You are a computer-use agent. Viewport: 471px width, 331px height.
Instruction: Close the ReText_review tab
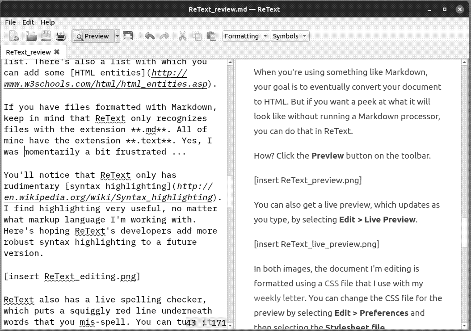57,52
